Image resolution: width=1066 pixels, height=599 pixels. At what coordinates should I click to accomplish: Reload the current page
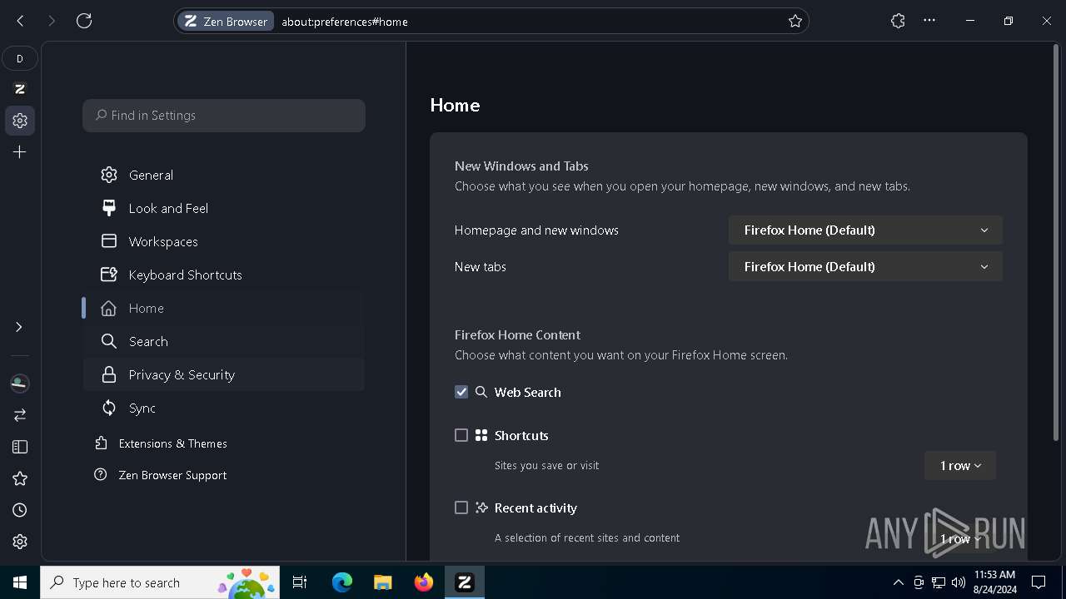point(84,21)
